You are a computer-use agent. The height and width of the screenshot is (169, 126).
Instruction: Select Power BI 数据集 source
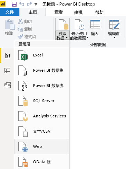coord(42,70)
